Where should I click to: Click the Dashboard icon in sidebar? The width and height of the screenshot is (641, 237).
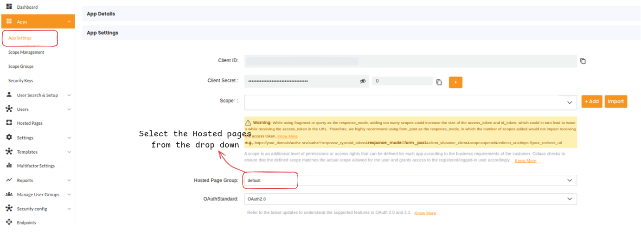tap(9, 7)
